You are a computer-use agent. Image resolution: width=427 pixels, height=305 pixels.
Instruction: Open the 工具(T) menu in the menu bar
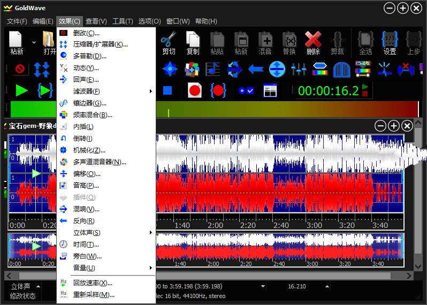(x=123, y=21)
